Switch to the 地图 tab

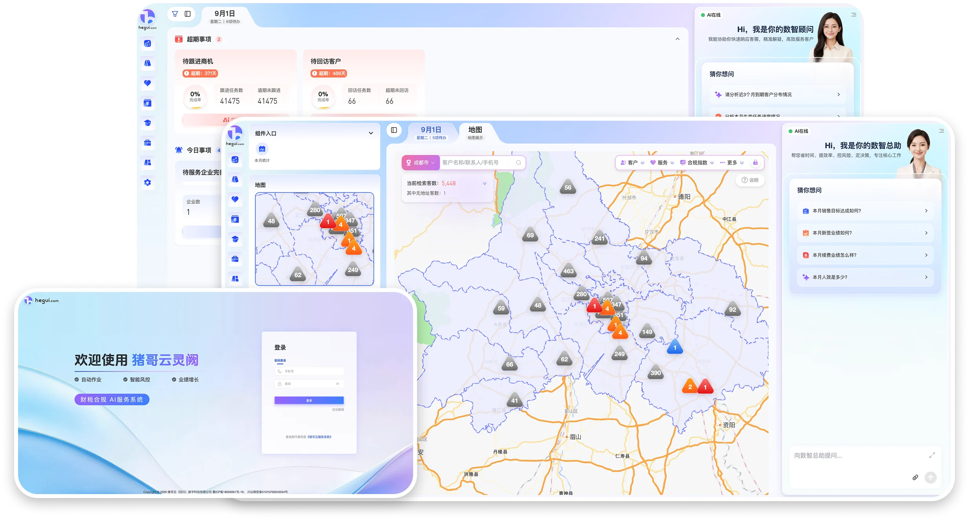[x=475, y=132]
